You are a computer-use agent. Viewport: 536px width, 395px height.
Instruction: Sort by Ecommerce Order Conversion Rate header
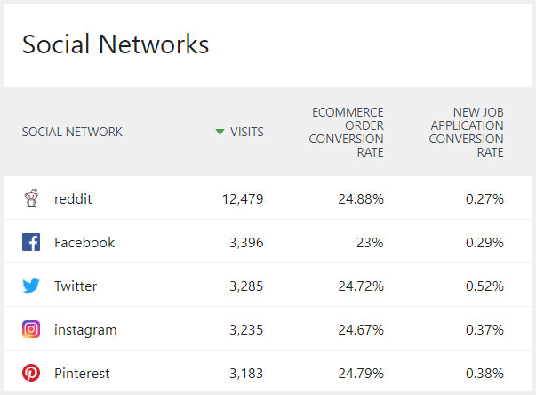coord(347,133)
